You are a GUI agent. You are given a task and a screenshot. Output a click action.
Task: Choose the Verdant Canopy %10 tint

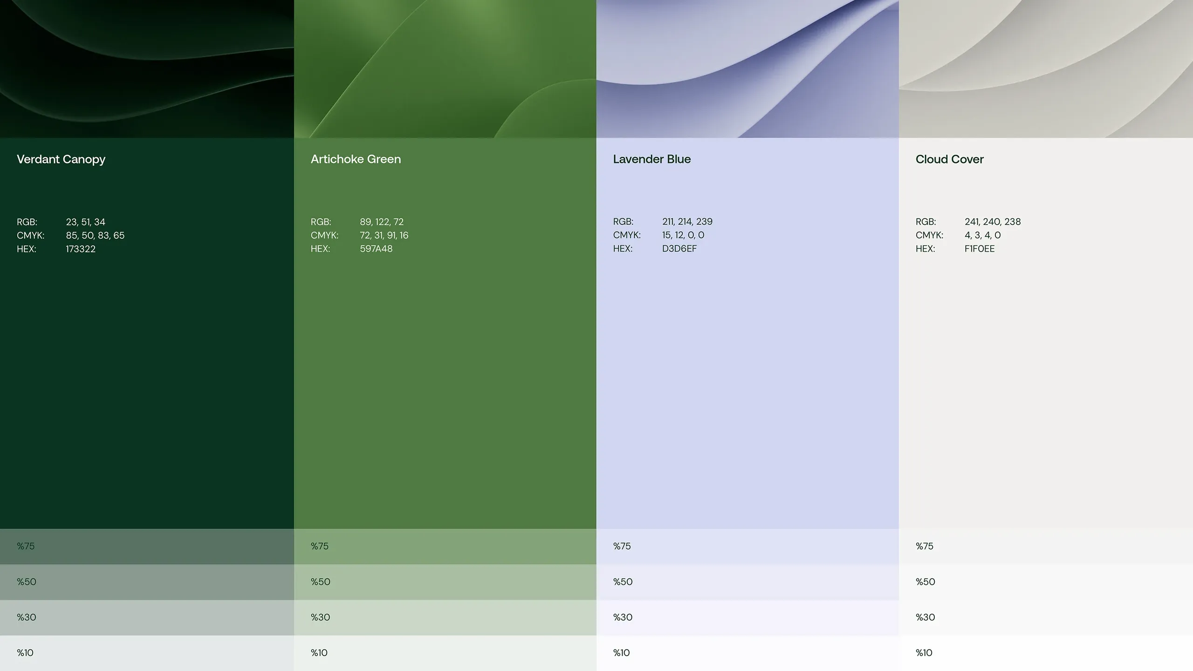(147, 653)
